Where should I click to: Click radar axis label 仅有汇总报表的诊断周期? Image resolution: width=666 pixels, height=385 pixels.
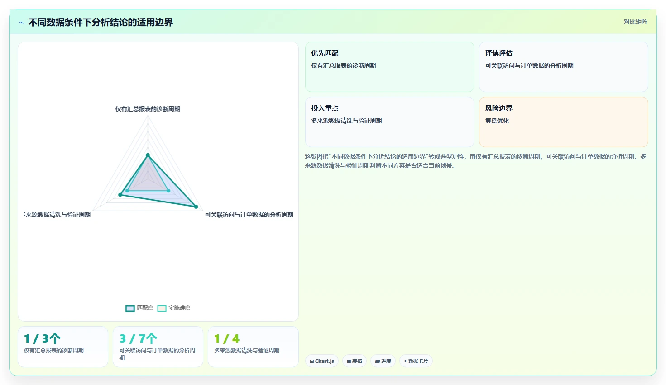pos(148,109)
